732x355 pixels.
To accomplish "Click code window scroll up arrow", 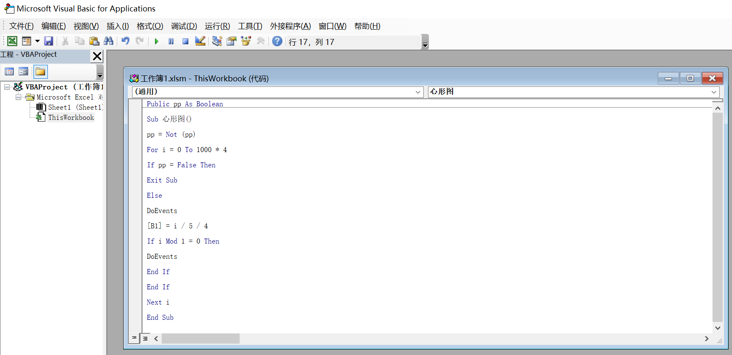I will pyautogui.click(x=718, y=108).
